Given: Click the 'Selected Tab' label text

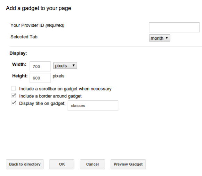Looking at the screenshot, I should (24, 37).
